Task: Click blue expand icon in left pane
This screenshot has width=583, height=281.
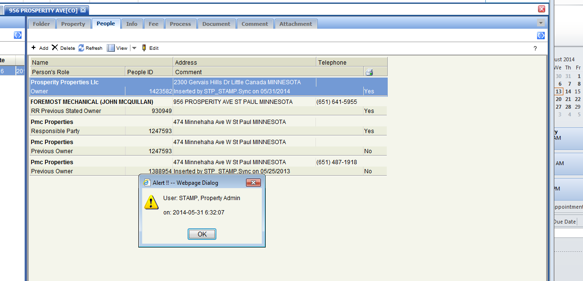Action: 18,35
